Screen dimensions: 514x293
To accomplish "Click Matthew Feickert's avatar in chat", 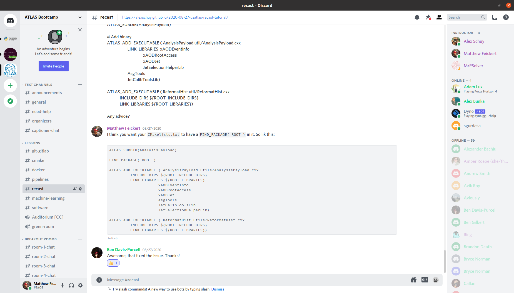I will click(97, 131).
